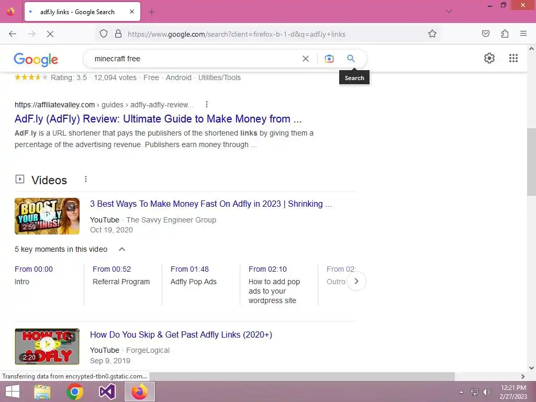The width and height of the screenshot is (536, 402).
Task: Open Google quick settings gear
Action: 489,58
